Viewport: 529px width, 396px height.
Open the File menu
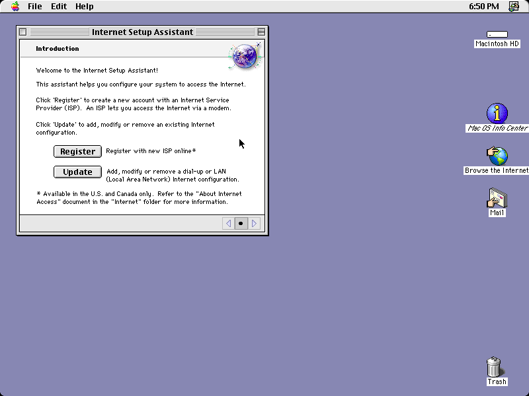point(35,7)
